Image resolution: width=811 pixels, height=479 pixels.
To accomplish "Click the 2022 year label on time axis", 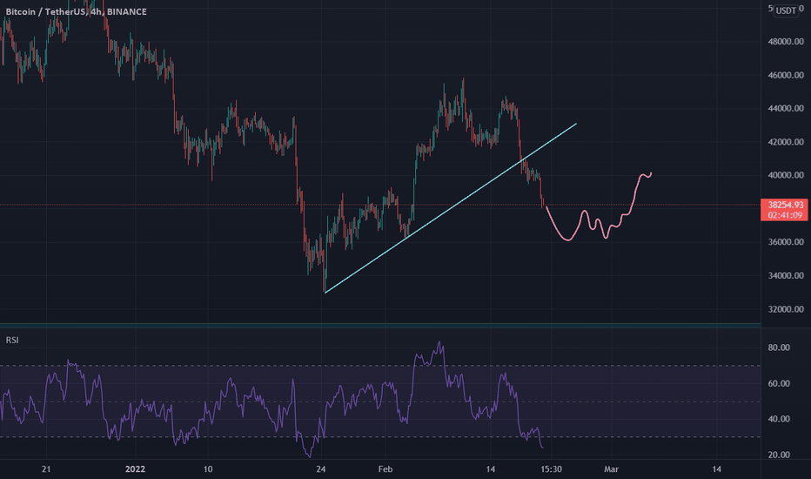I will tap(135, 469).
